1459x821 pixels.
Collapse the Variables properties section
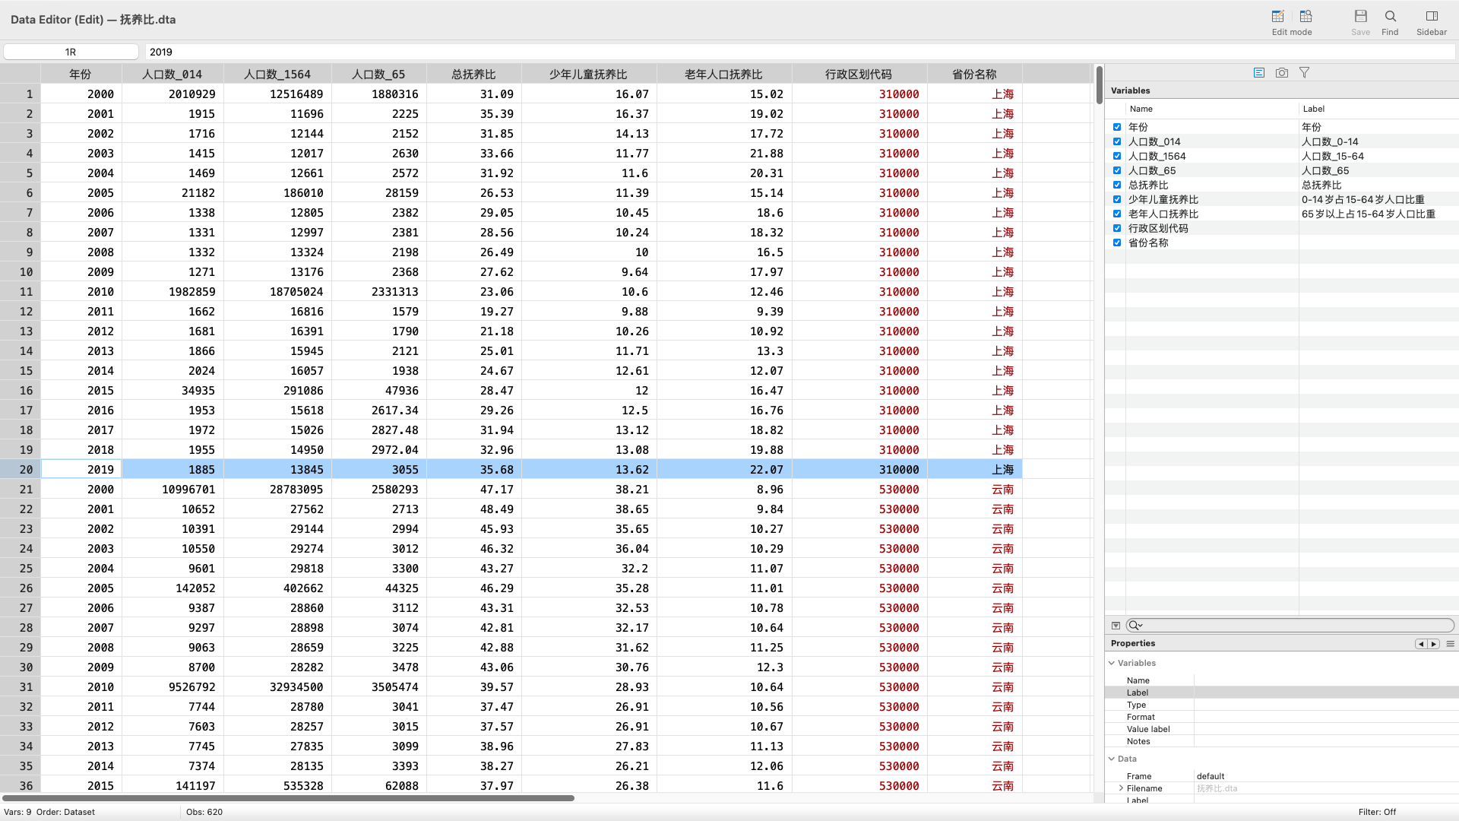pyautogui.click(x=1112, y=663)
